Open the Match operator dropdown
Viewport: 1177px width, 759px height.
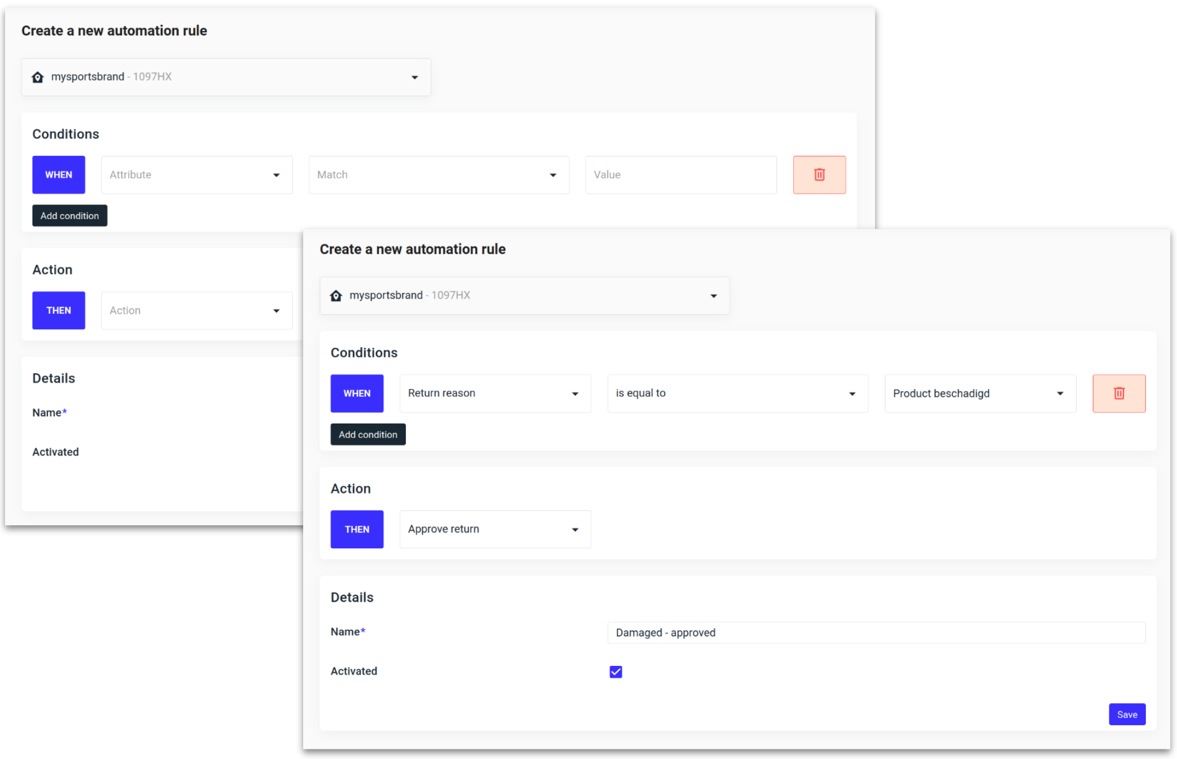438,175
